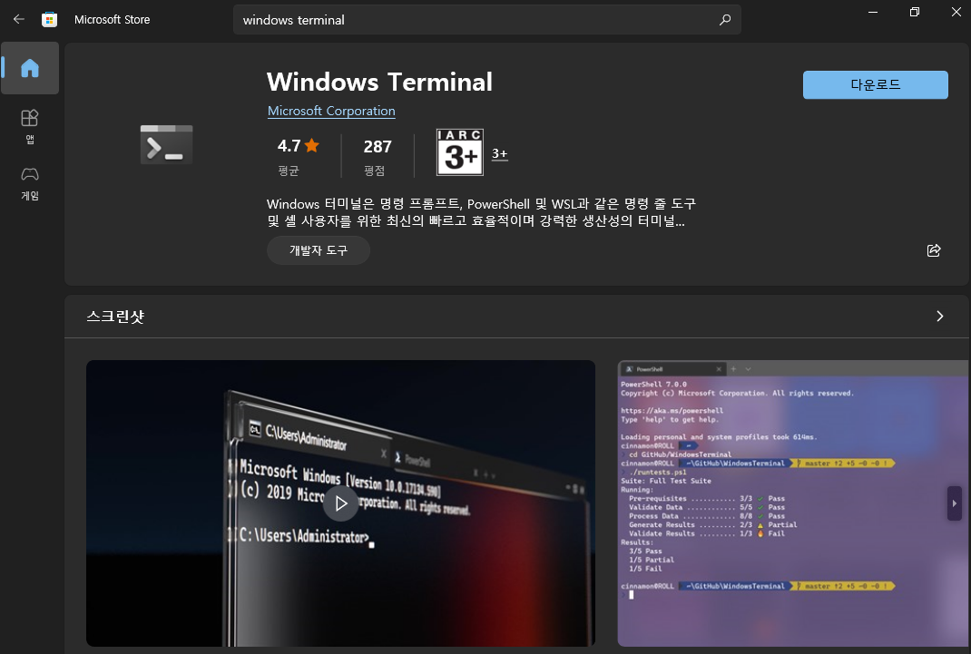971x654 pixels.
Task: Click the search magnifier icon
Action: point(724,20)
